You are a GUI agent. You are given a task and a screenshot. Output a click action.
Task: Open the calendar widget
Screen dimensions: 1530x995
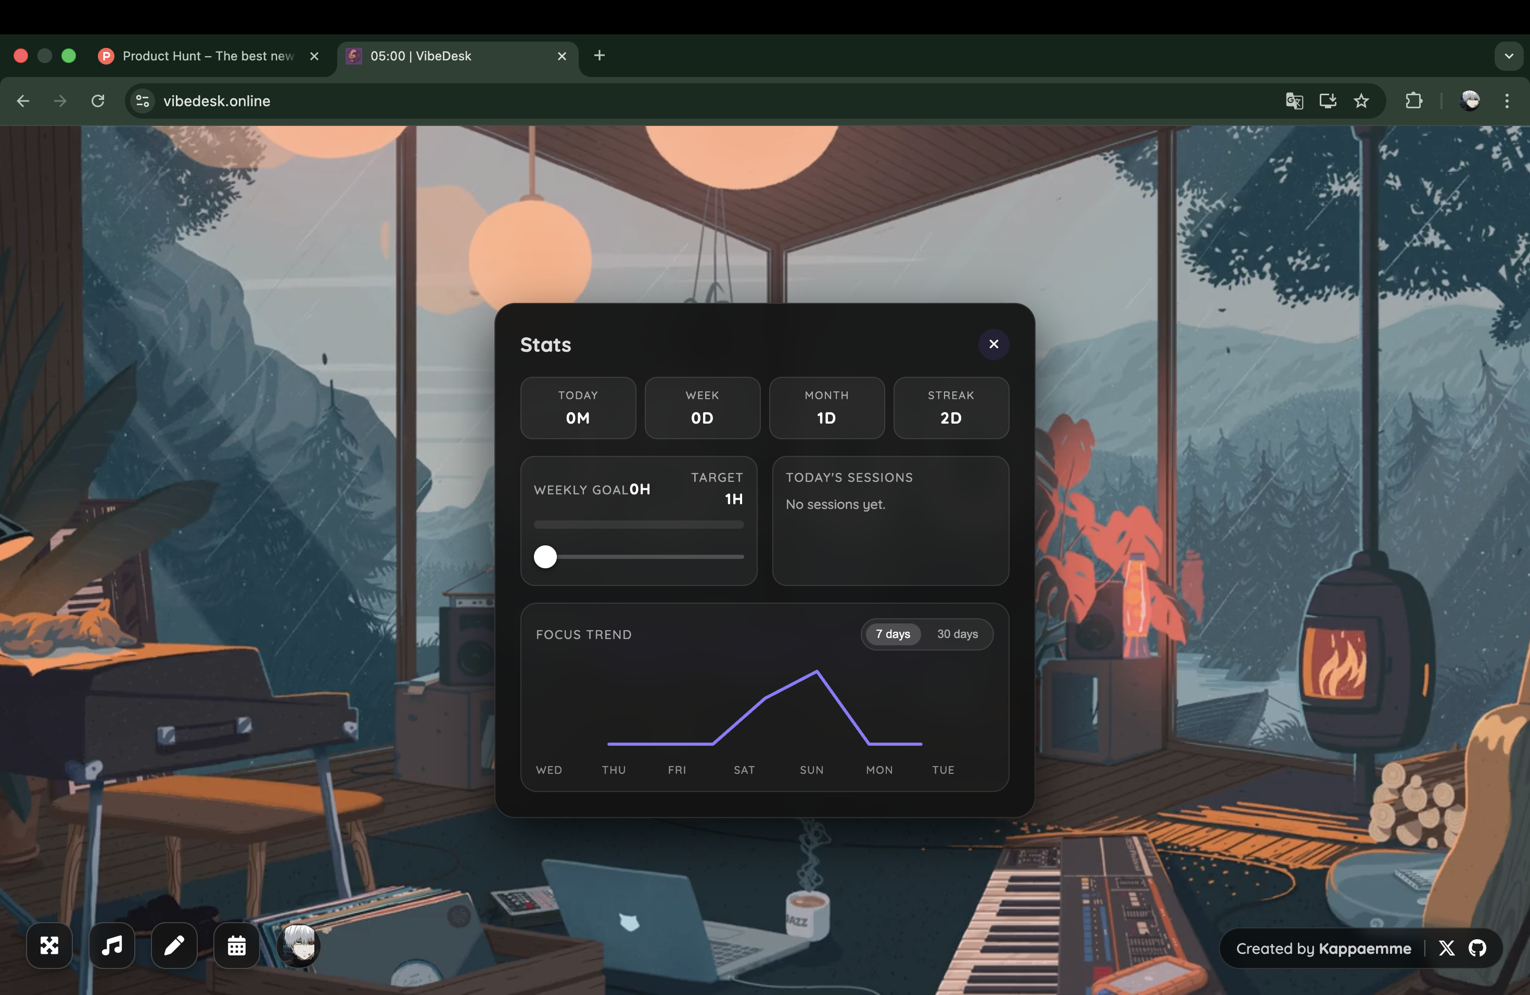coord(235,946)
